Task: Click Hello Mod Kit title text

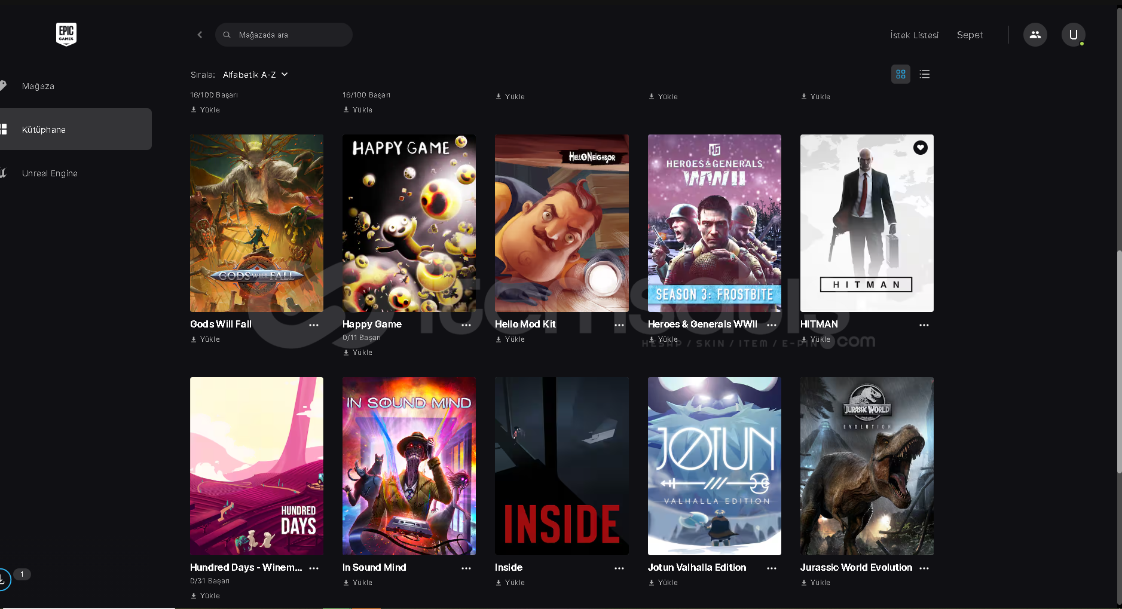Action: point(525,324)
